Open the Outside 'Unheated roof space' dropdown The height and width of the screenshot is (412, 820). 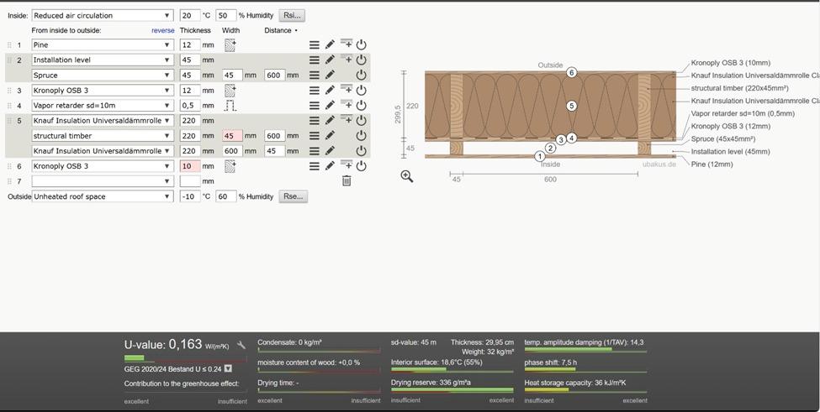(x=103, y=196)
